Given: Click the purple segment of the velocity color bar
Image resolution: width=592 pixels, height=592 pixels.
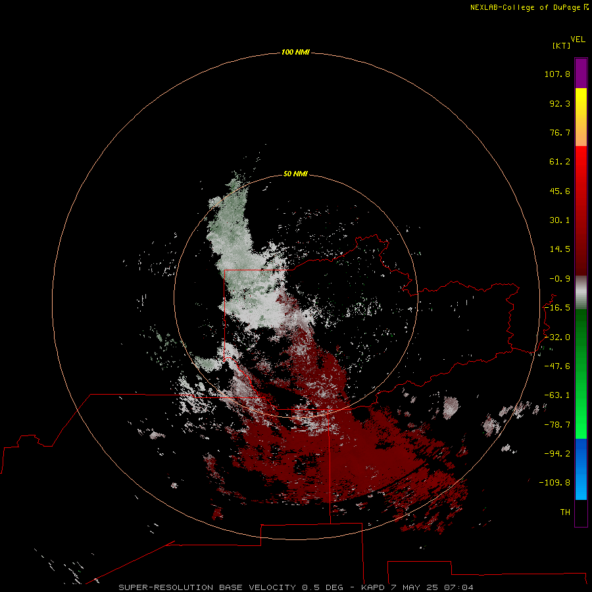Looking at the screenshot, I should [581, 73].
